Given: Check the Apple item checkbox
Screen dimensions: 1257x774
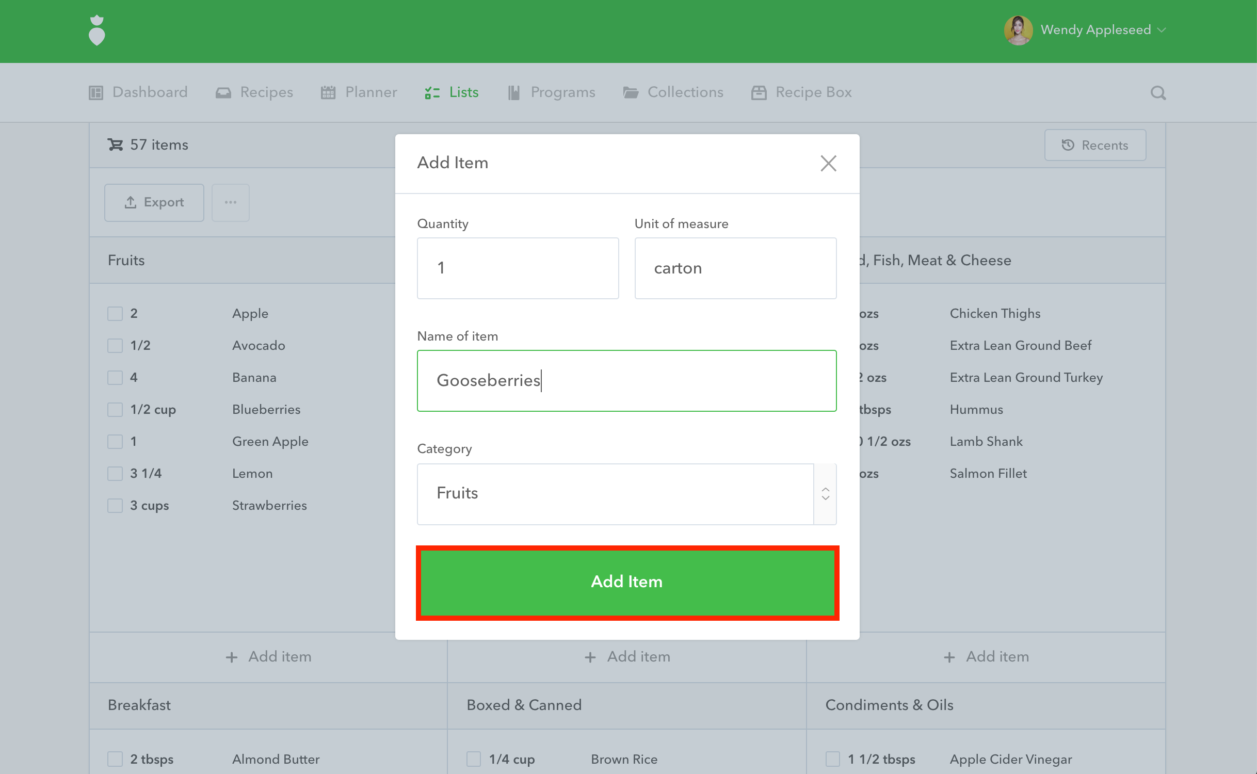Looking at the screenshot, I should pyautogui.click(x=115, y=314).
